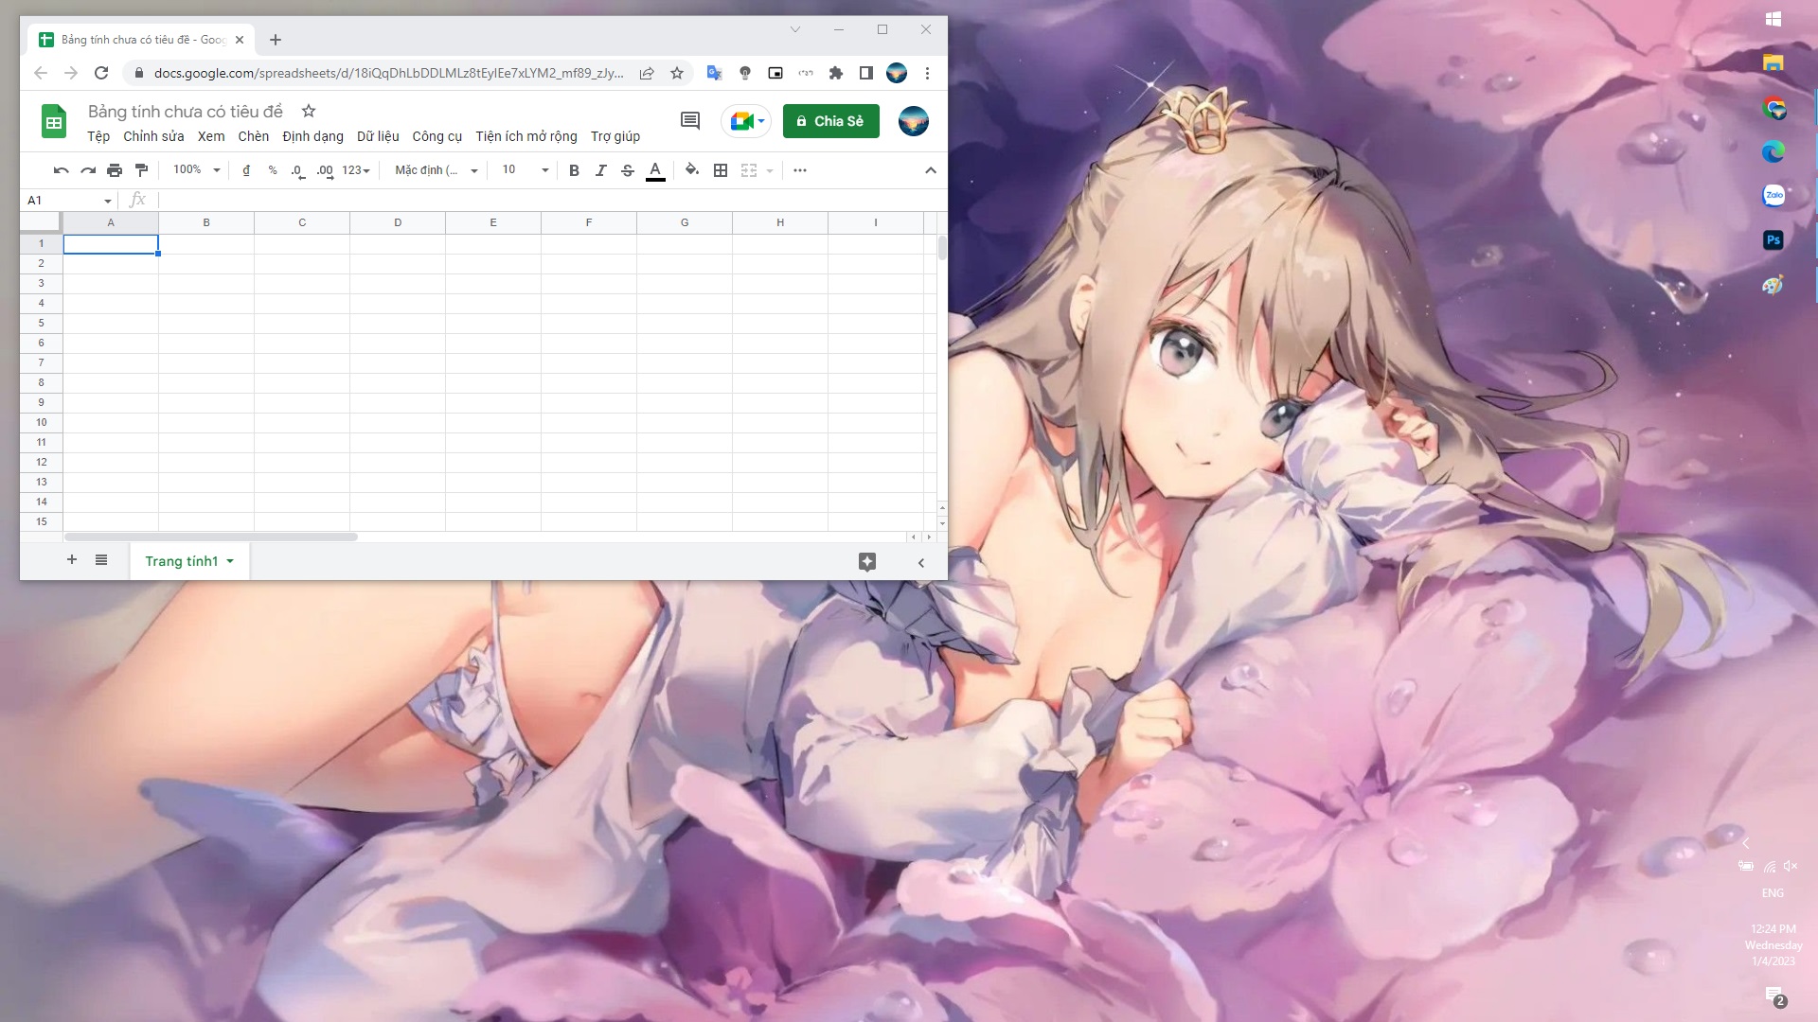Image resolution: width=1818 pixels, height=1022 pixels.
Task: Star the spreadsheet next to its title
Action: (308, 111)
